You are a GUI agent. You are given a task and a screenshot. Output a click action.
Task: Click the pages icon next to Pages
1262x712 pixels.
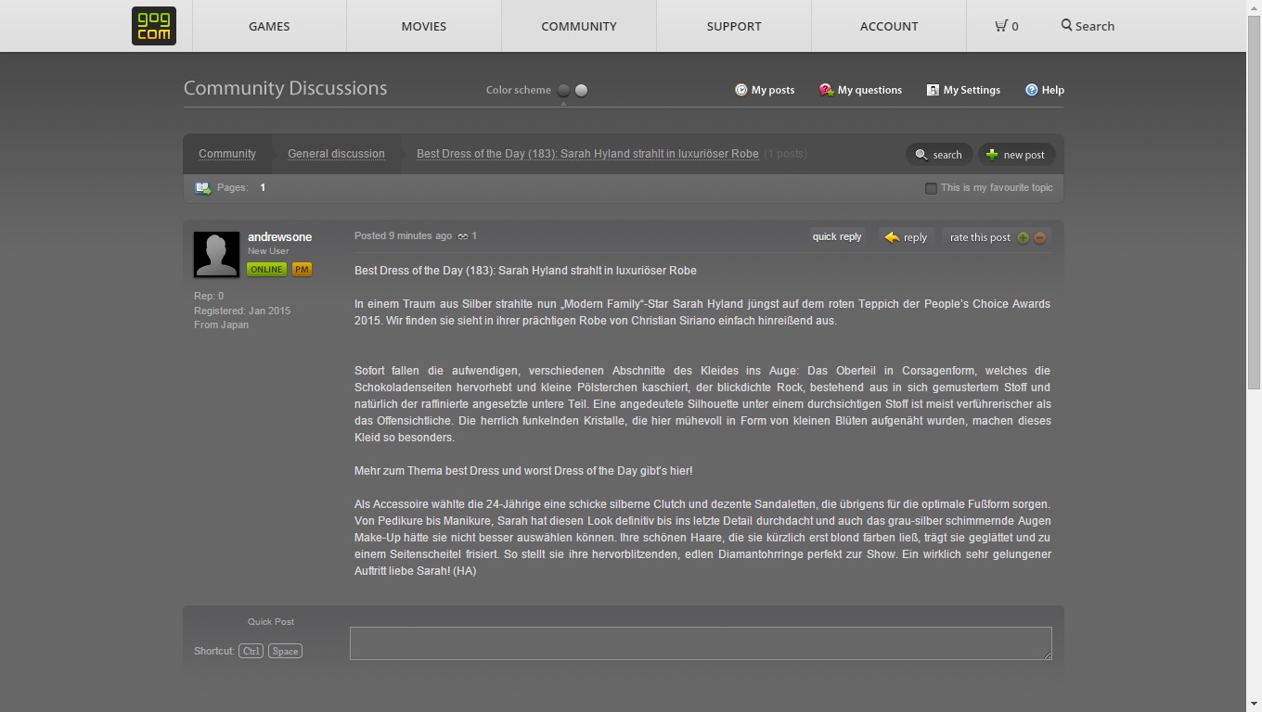point(202,188)
